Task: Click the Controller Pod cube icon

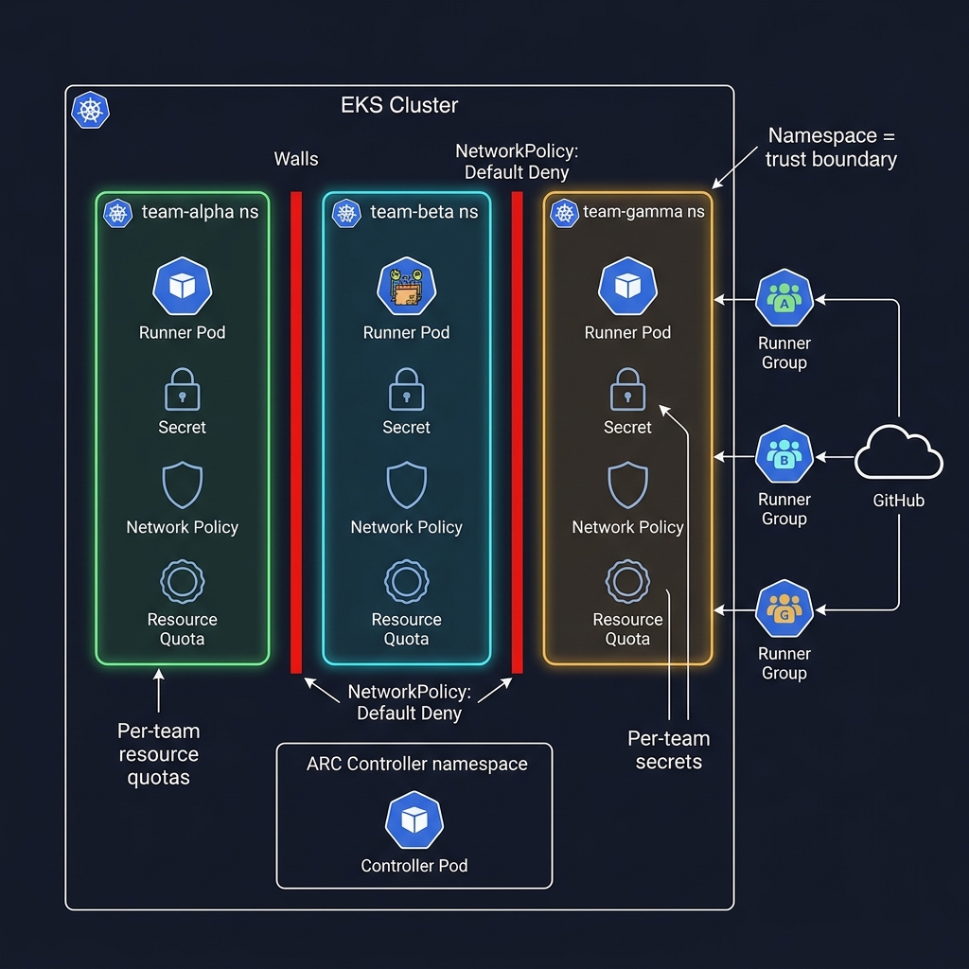Action: point(414,820)
